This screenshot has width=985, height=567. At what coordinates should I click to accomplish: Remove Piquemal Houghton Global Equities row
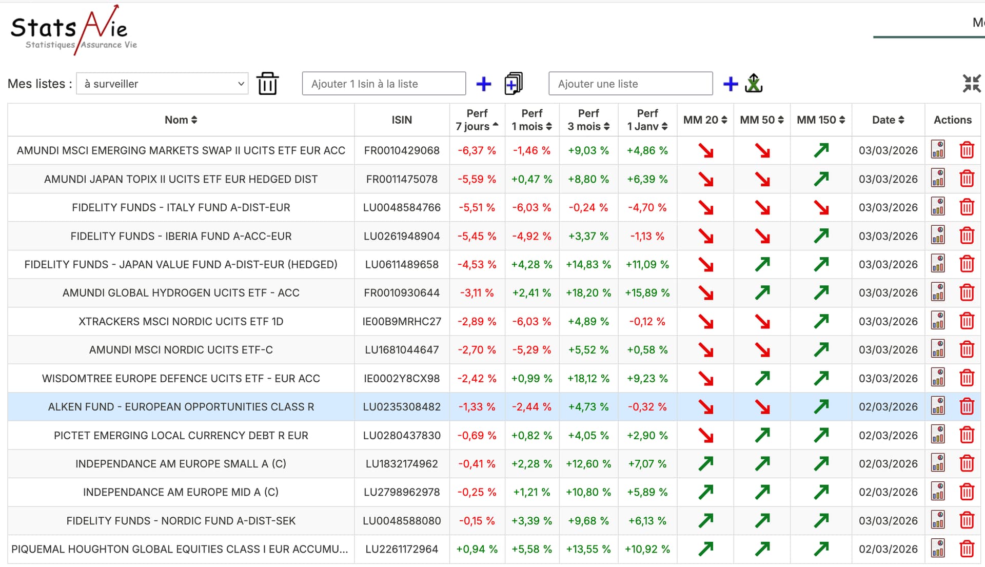967,549
